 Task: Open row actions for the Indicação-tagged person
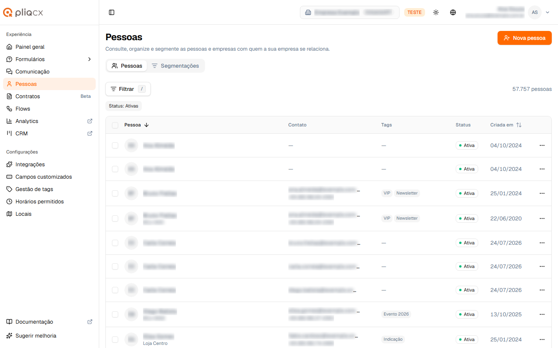[x=542, y=339]
